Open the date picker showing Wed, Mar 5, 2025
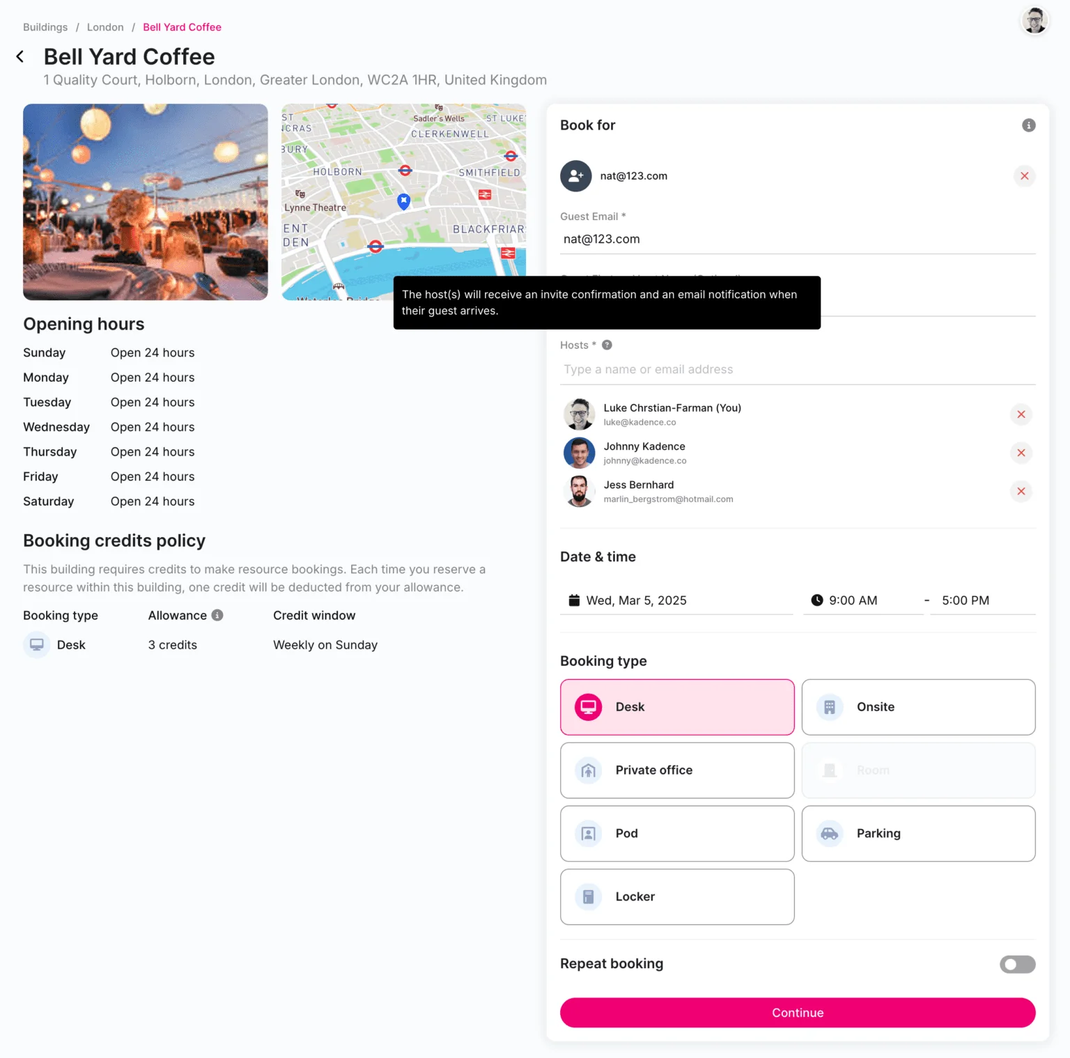Image resolution: width=1070 pixels, height=1058 pixels. pyautogui.click(x=676, y=600)
